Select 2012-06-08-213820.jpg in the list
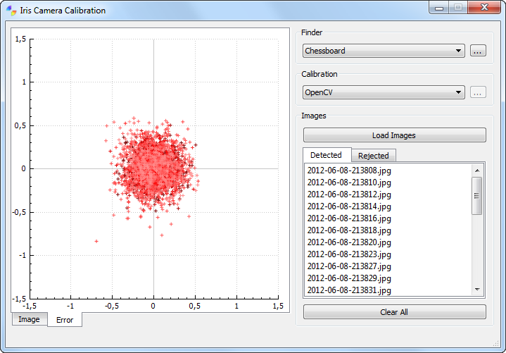This screenshot has width=506, height=353. click(388, 242)
